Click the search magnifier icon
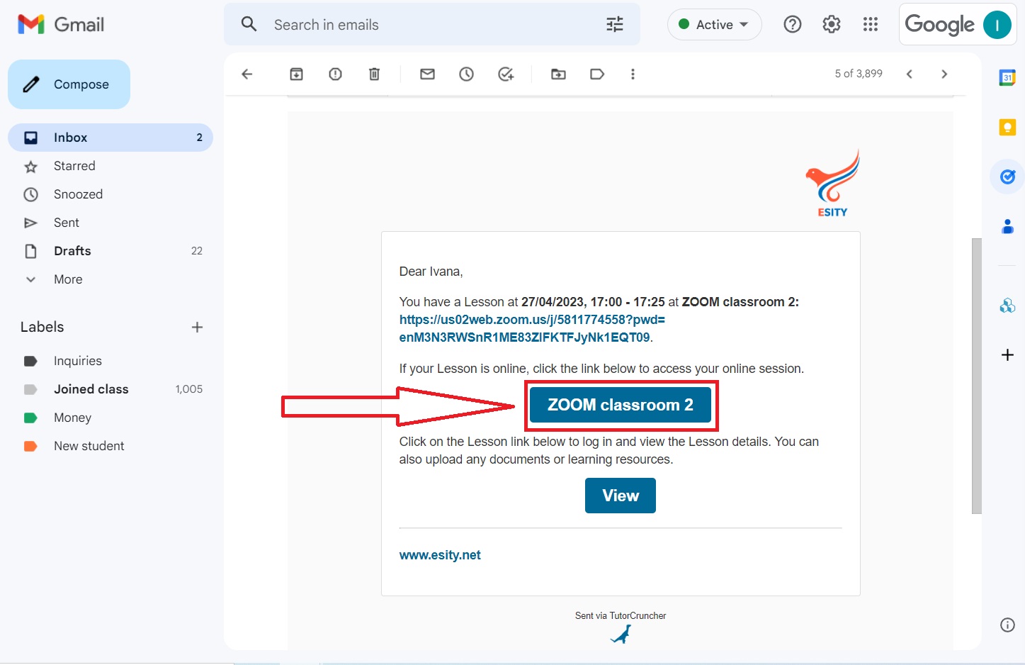The image size is (1025, 665). click(x=249, y=24)
